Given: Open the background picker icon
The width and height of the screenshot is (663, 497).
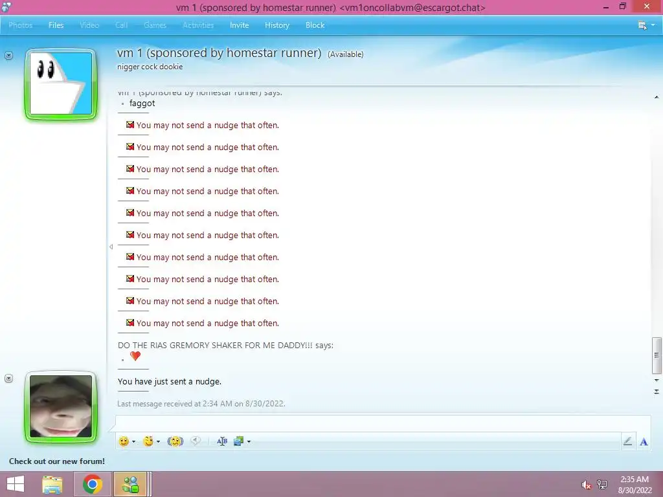Looking at the screenshot, I should click(x=238, y=441).
